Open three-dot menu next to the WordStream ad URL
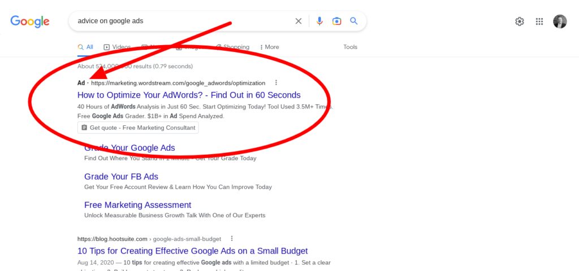This screenshot has height=271, width=579. pyautogui.click(x=276, y=82)
